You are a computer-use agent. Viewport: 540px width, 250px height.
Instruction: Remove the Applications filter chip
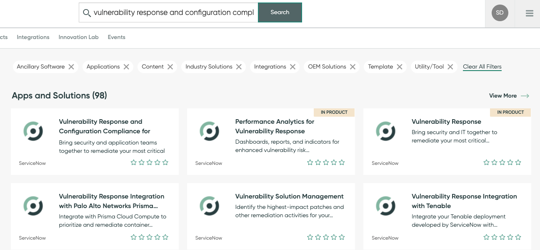pos(126,67)
